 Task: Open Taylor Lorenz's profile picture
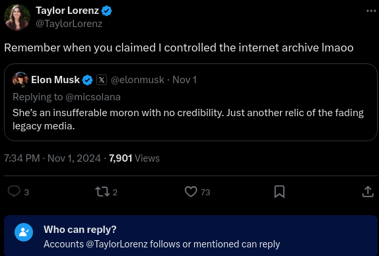[17, 17]
